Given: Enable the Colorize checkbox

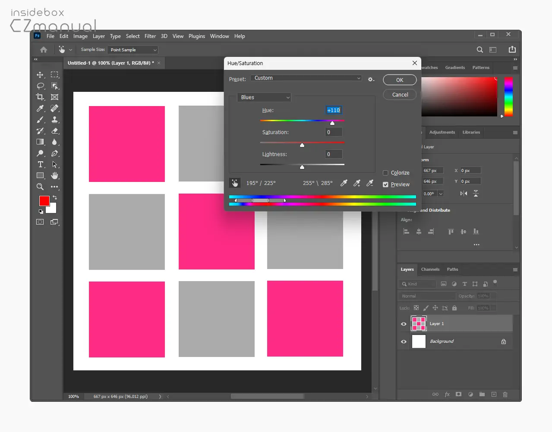Looking at the screenshot, I should click(x=385, y=173).
